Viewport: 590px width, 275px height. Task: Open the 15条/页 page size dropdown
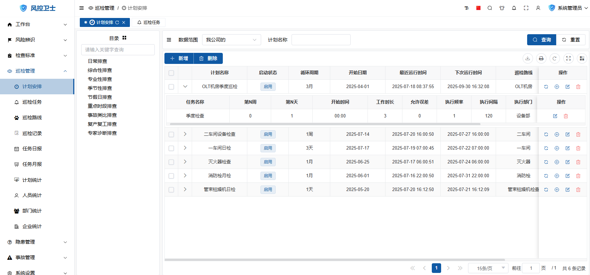[488, 268]
